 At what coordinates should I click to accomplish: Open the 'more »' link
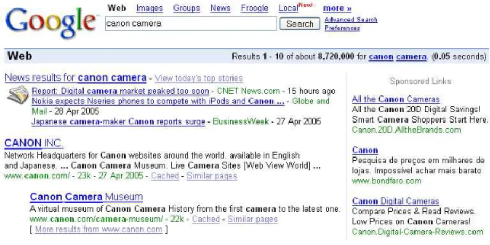337,8
